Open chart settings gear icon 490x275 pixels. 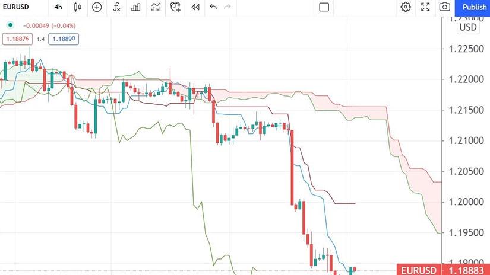pyautogui.click(x=406, y=7)
